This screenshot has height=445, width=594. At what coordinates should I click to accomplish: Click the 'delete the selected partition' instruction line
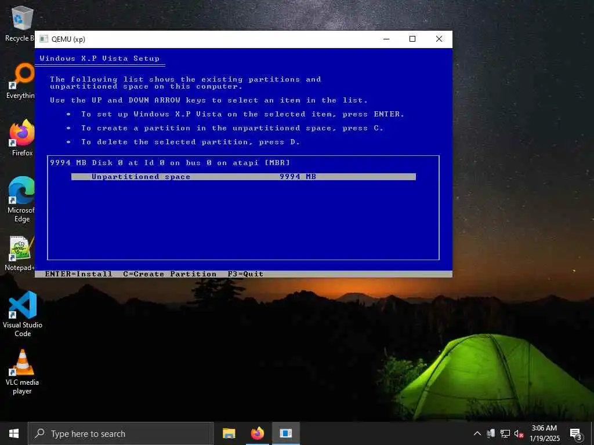click(x=190, y=142)
